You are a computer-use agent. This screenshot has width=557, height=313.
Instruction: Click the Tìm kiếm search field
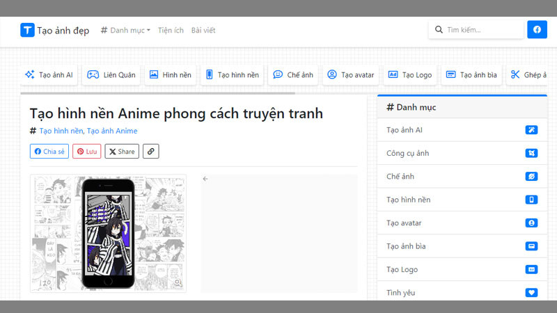point(476,30)
